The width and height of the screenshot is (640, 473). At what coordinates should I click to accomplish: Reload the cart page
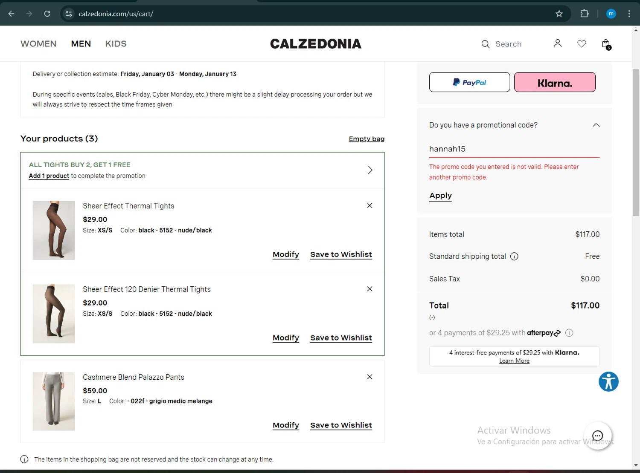pyautogui.click(x=47, y=14)
